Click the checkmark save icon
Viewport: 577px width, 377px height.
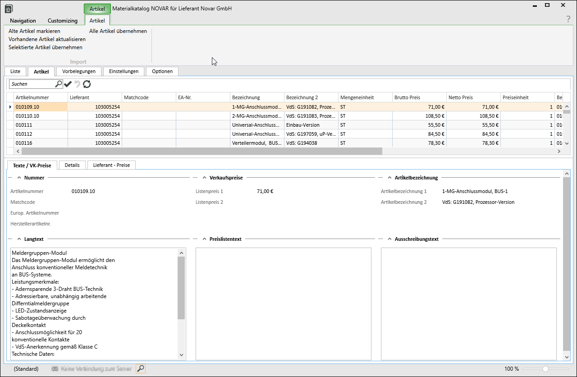68,84
